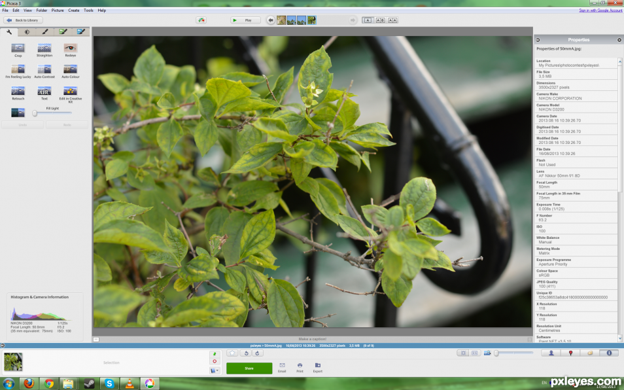Open the Help menu
This screenshot has width=624, height=390.
(x=102, y=10)
